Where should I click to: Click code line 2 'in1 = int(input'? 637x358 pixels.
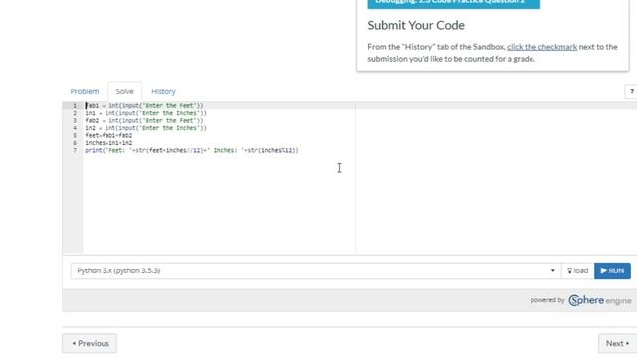tap(145, 113)
